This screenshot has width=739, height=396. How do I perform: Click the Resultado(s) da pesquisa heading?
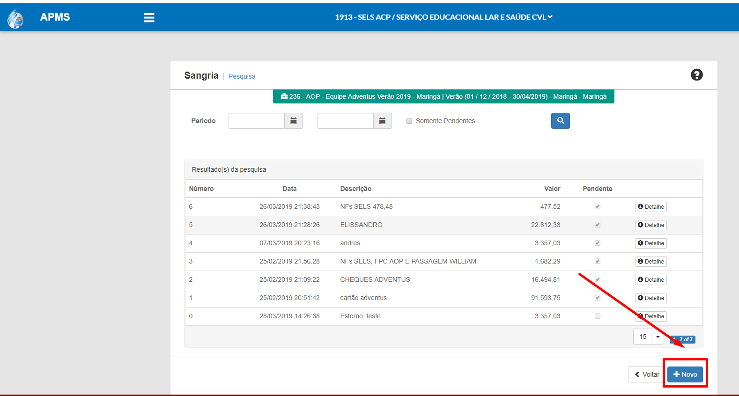(x=229, y=169)
